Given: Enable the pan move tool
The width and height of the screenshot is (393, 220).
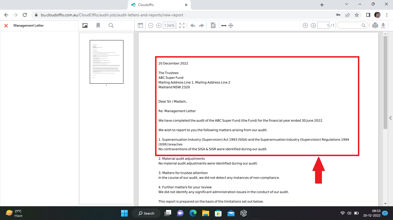Looking at the screenshot, I should 231,25.
